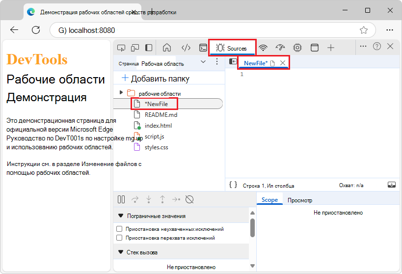Click Добавить папку button
The width and height of the screenshot is (402, 274).
point(156,79)
